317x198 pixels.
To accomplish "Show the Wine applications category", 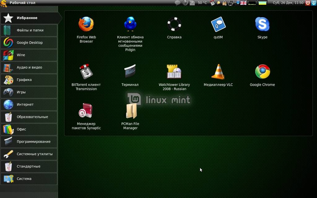I will tap(29, 55).
